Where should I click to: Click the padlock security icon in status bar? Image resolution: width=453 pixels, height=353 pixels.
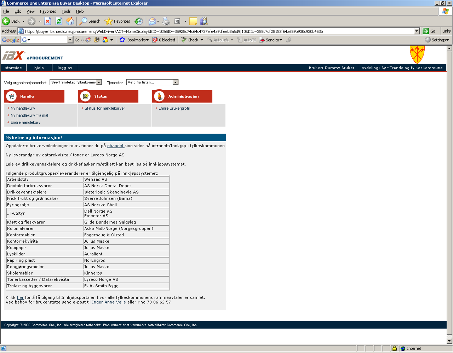[x=394, y=348]
